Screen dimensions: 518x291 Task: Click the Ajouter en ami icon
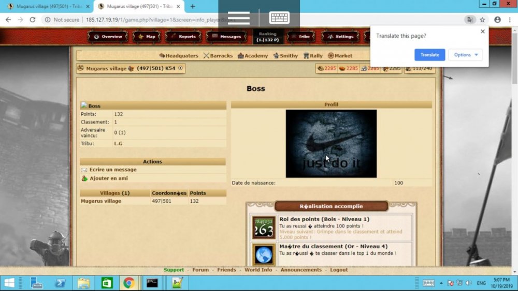(84, 178)
